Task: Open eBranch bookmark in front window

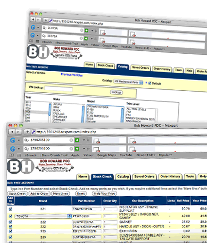Action: point(31,155)
